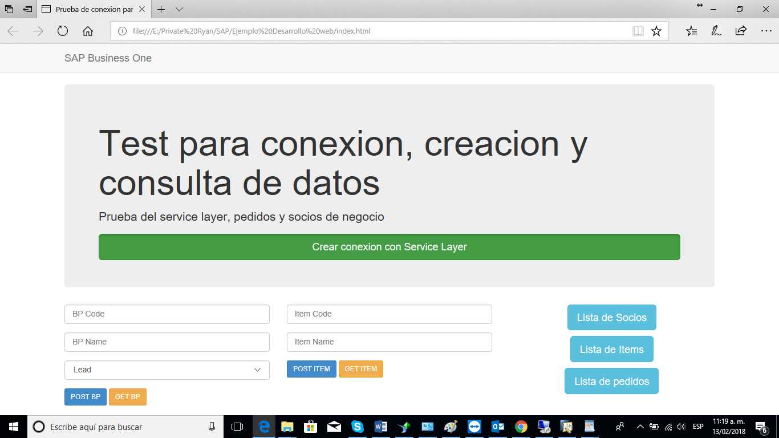Show hidden system tray icons

click(640, 427)
